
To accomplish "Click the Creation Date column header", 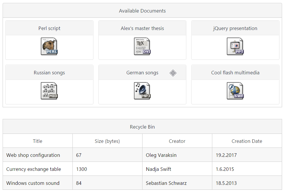I will [x=247, y=141].
